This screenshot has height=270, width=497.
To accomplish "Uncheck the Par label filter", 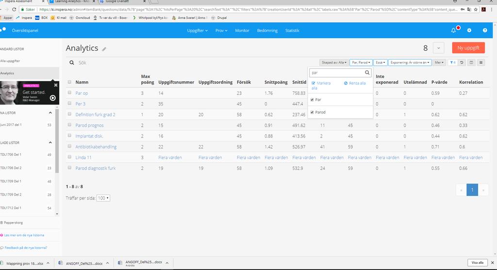I will 312,100.
